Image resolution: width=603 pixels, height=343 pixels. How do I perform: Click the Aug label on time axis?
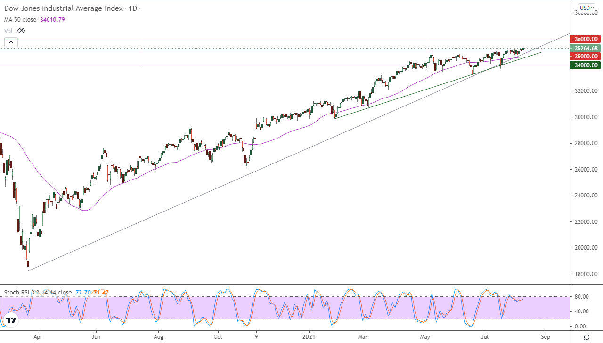pyautogui.click(x=159, y=337)
